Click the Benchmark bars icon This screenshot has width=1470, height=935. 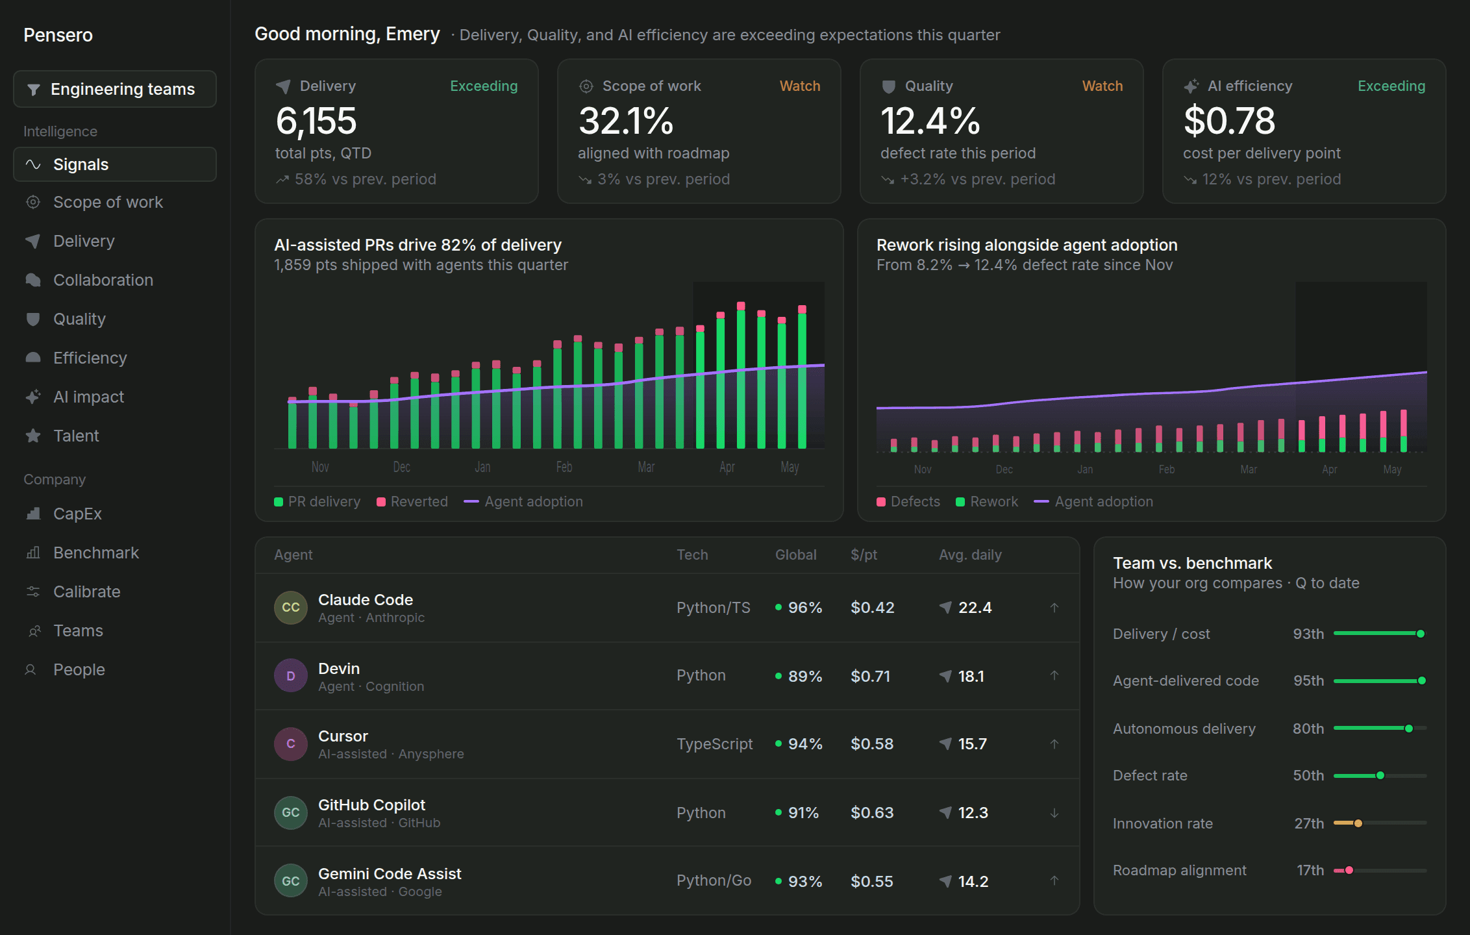[x=33, y=553]
